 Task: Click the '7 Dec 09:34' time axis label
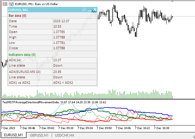click(85, 128)
